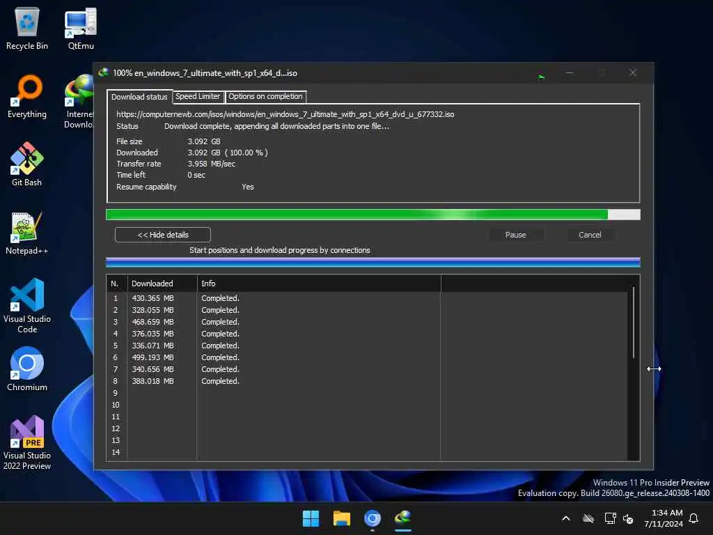The image size is (713, 535).
Task: Open the QtEmu desktop shortcut
Action: pos(81,29)
